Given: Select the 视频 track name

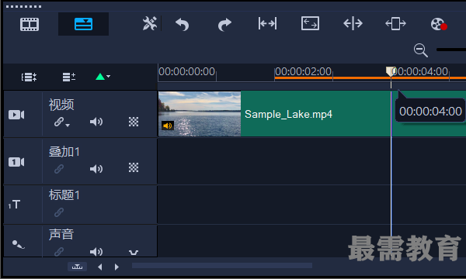Looking at the screenshot, I should (x=61, y=105).
